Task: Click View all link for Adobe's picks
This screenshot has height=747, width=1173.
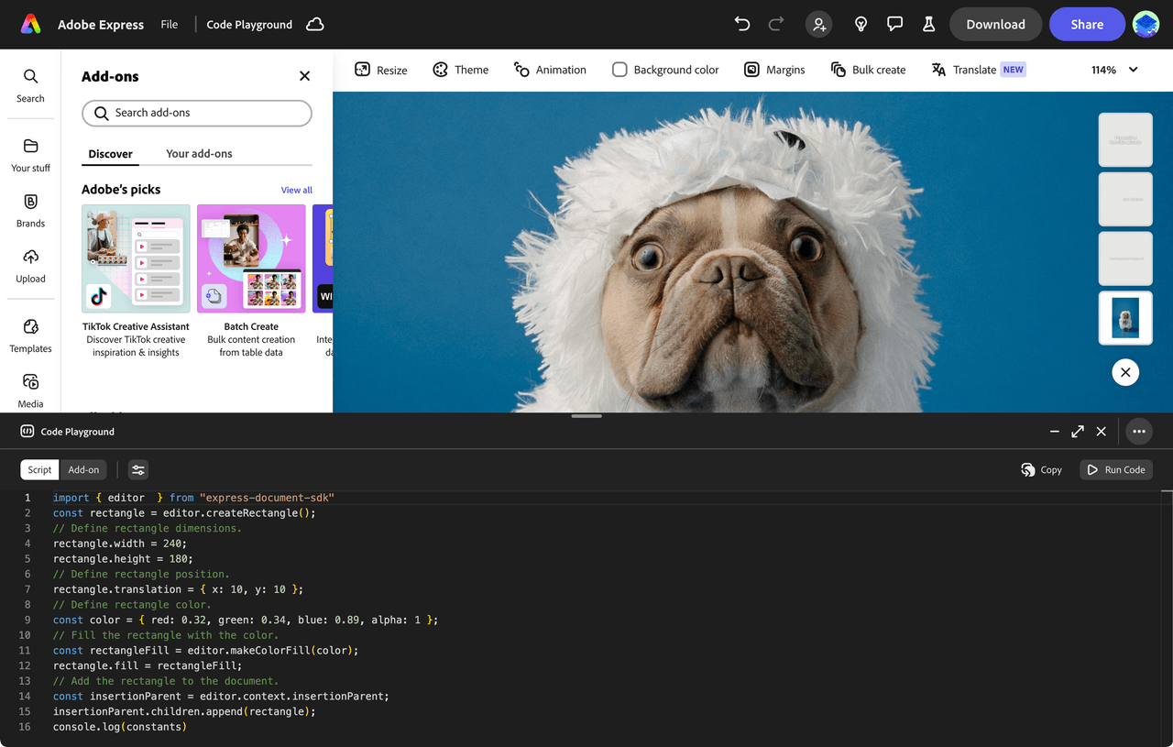Action: click(x=296, y=191)
